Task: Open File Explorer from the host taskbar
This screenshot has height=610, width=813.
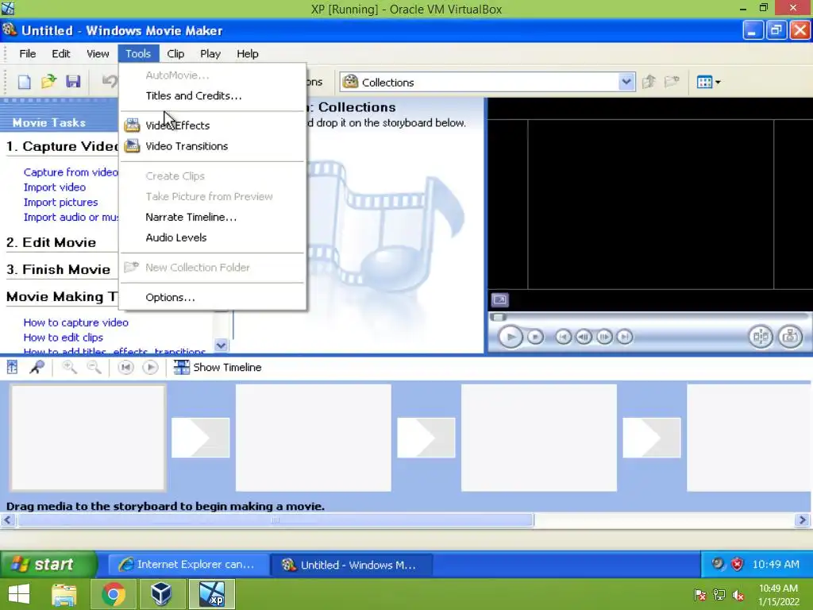Action: point(64,594)
